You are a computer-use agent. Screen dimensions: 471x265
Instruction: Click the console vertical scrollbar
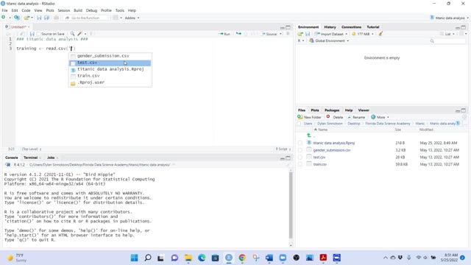click(x=291, y=206)
